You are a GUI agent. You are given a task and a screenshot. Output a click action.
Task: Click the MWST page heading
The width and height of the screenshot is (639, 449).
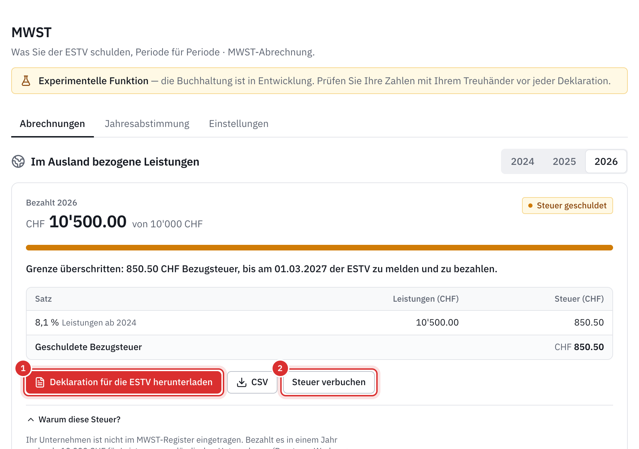32,33
